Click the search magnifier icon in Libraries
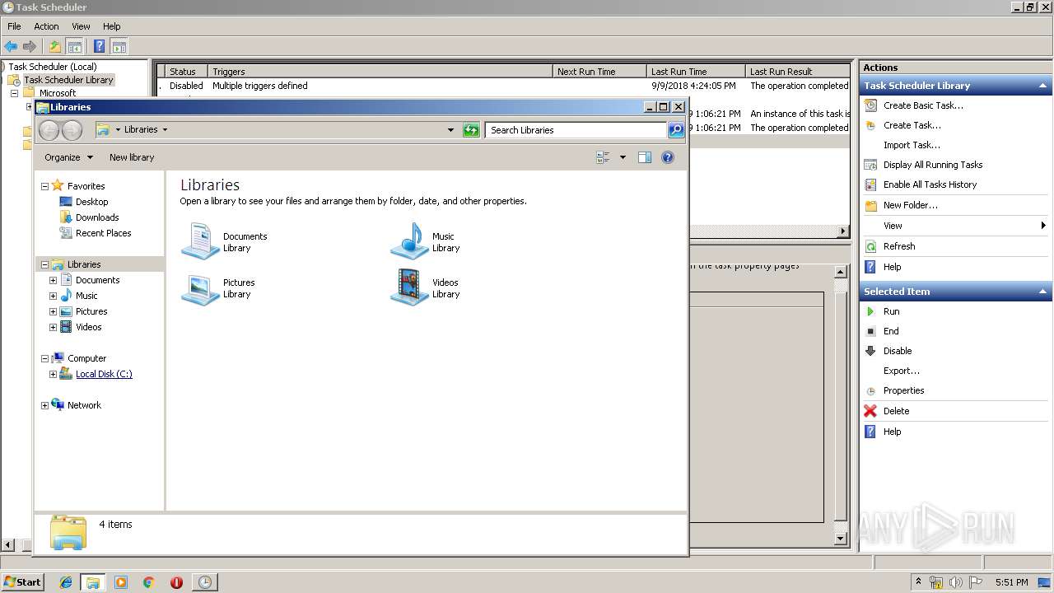 click(x=676, y=130)
